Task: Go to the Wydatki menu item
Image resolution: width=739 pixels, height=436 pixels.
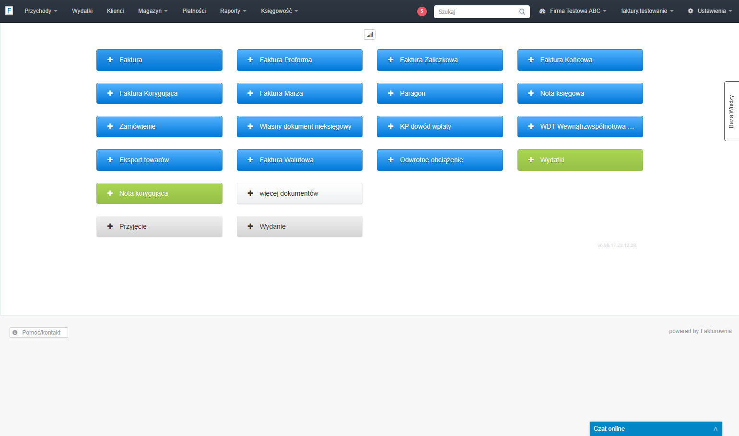Action: 82,11
